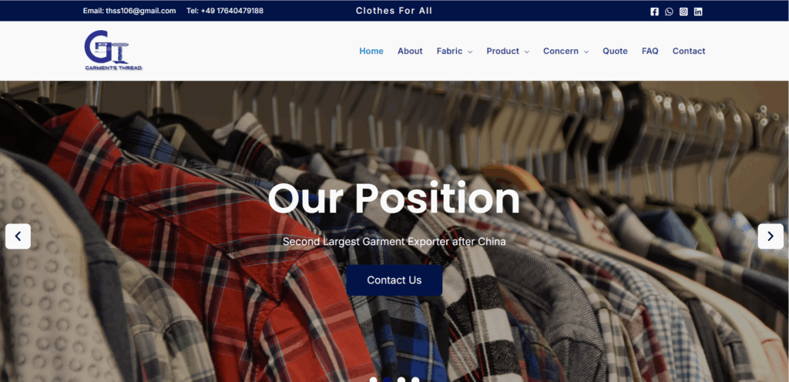Screen dimensions: 789x382
Task: Select the third slider dot
Action: (x=401, y=380)
